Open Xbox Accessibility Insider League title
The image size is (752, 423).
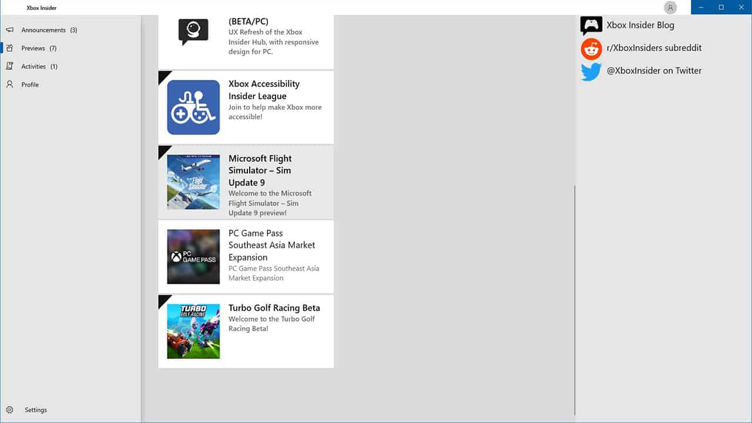(264, 90)
